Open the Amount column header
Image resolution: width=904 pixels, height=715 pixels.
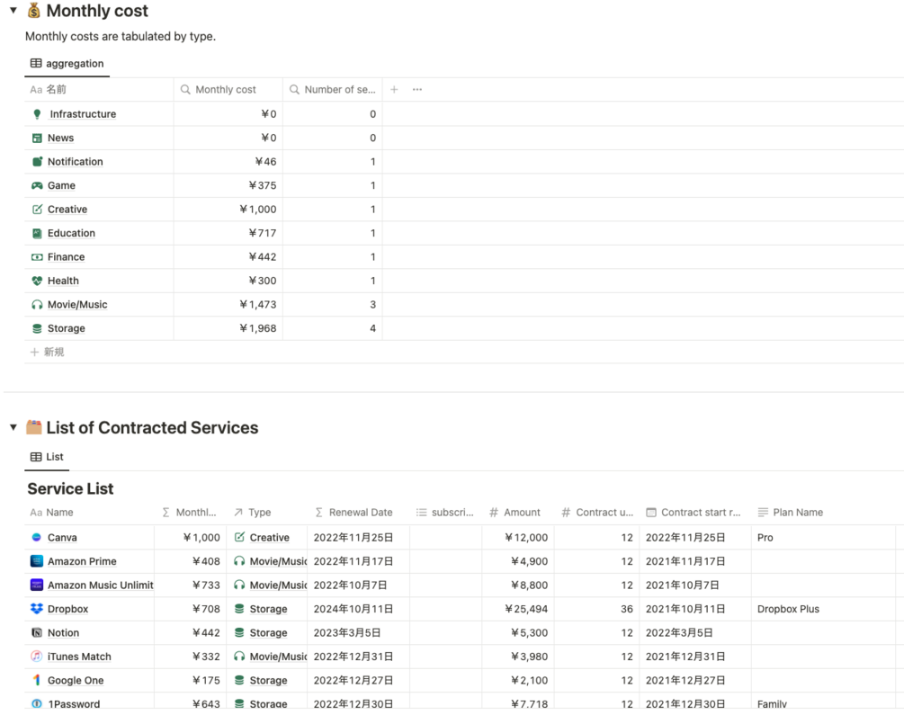(x=518, y=512)
